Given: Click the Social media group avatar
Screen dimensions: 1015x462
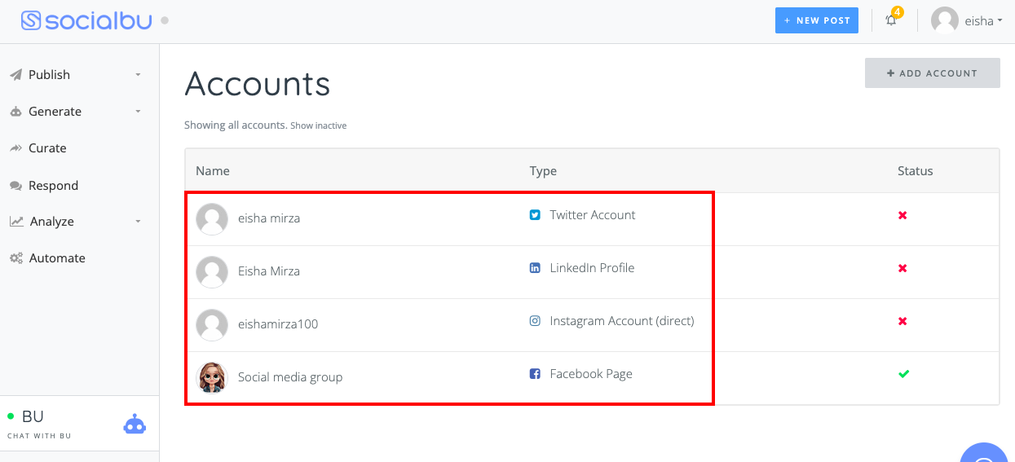Looking at the screenshot, I should [212, 377].
